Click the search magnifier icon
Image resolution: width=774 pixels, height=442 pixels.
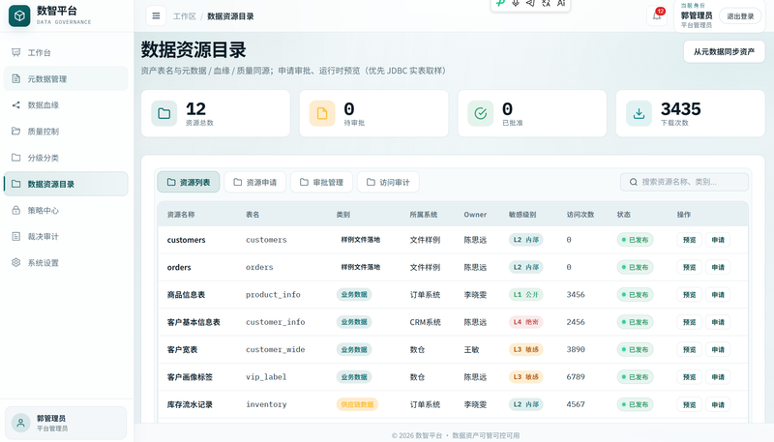click(634, 182)
